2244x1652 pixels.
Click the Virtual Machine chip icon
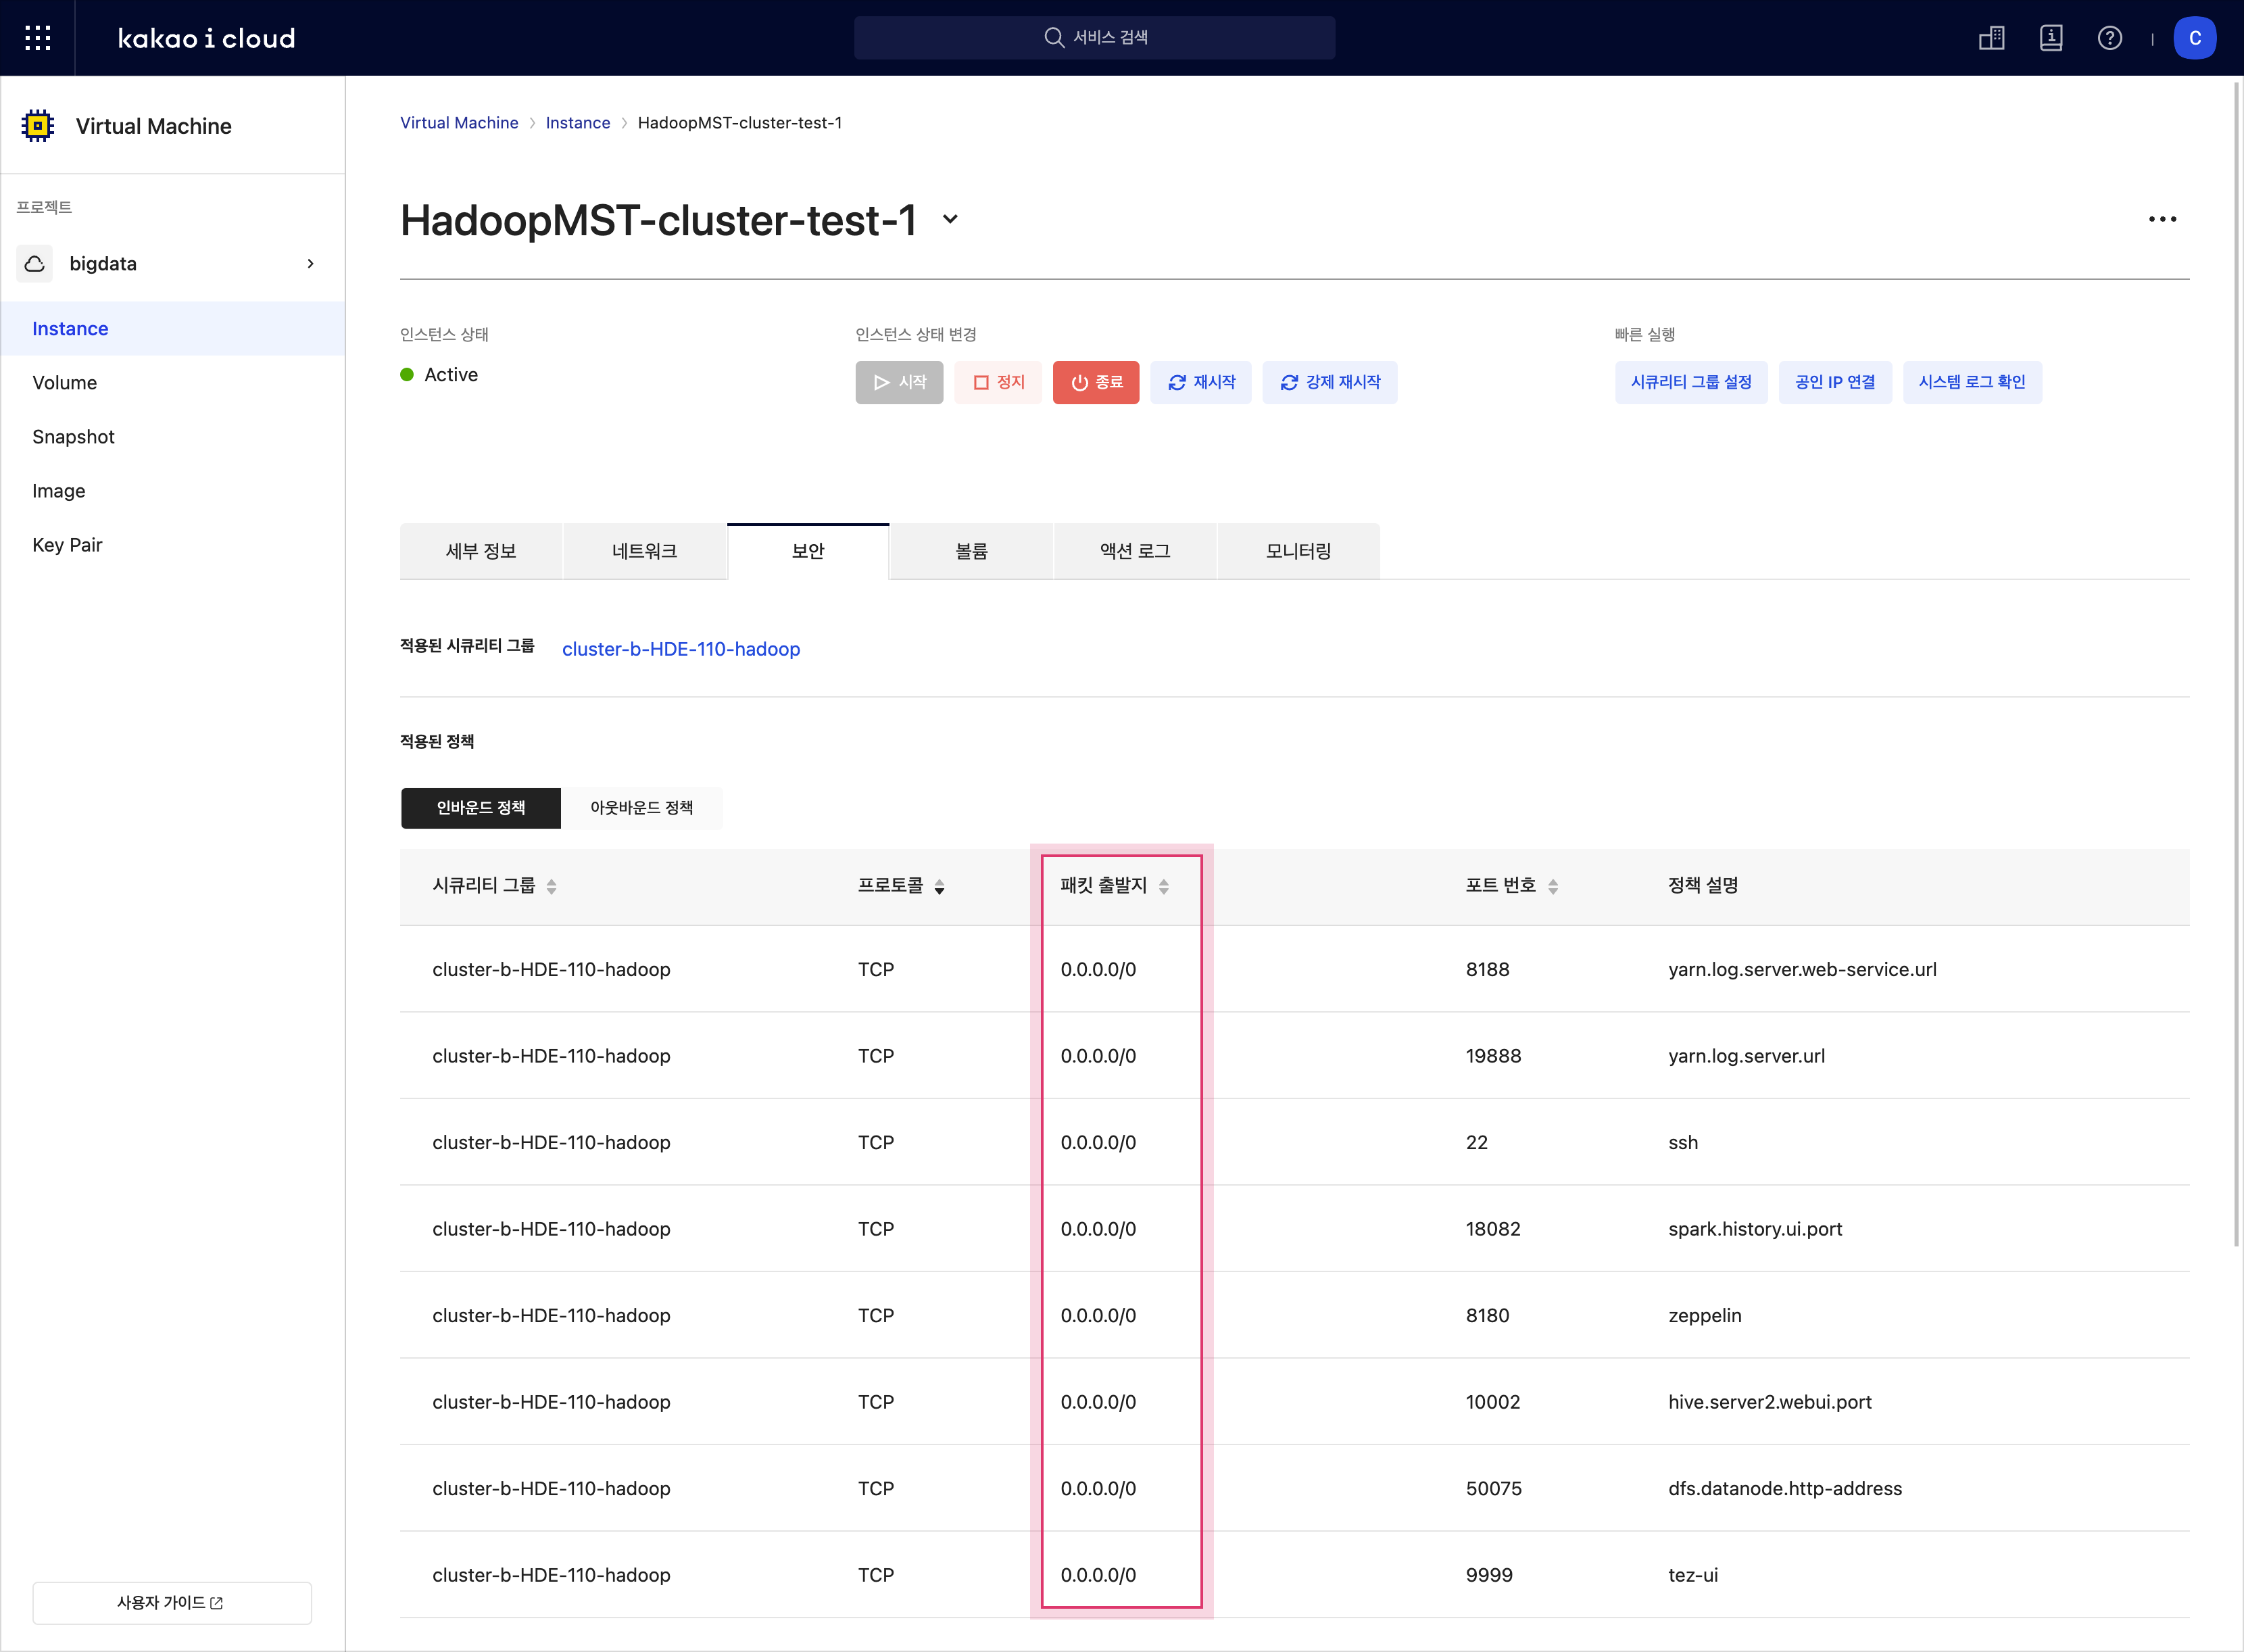(x=38, y=126)
